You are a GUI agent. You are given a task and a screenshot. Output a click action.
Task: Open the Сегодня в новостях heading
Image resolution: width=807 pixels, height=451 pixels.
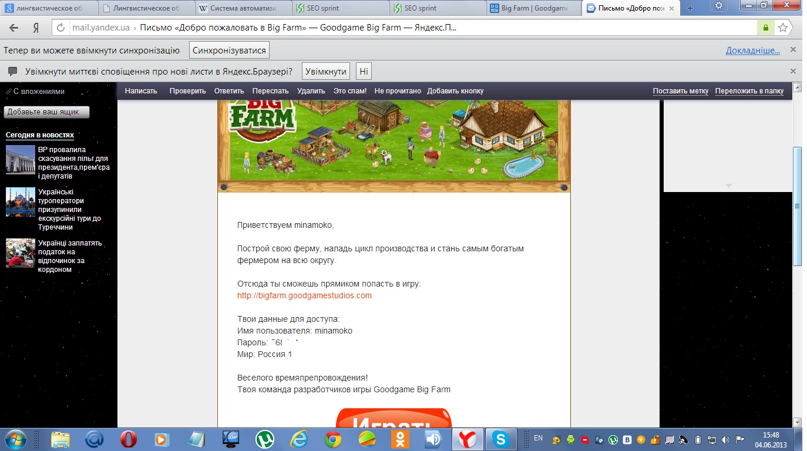click(40, 135)
